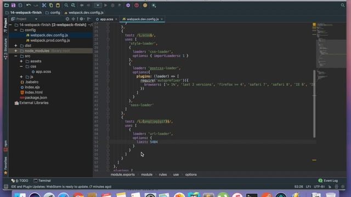Viewport: 351px width, 197px height.
Task: Click rules in code breadcrumbs
Action: [163, 175]
